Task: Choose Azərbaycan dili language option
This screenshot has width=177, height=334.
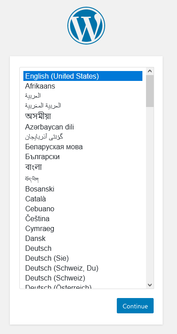Action: [x=83, y=127]
